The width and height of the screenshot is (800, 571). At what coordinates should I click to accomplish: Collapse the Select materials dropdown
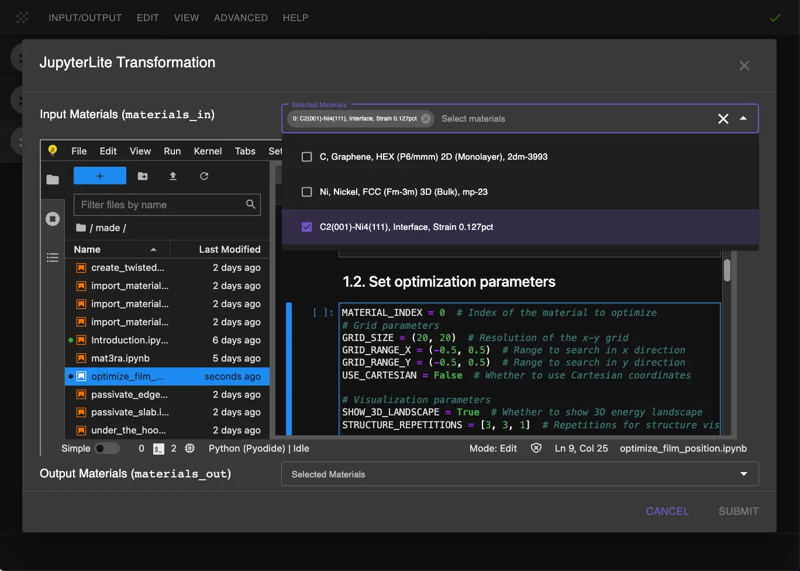tap(743, 118)
